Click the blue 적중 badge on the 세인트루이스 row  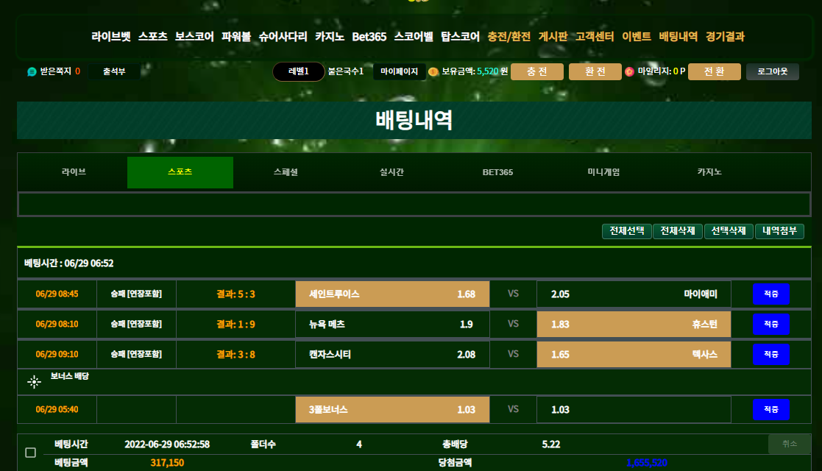point(770,294)
